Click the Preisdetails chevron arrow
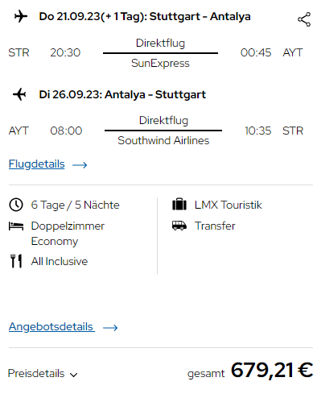 point(73,375)
